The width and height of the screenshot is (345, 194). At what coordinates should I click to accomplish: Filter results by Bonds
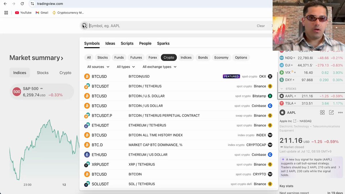coord(203,57)
